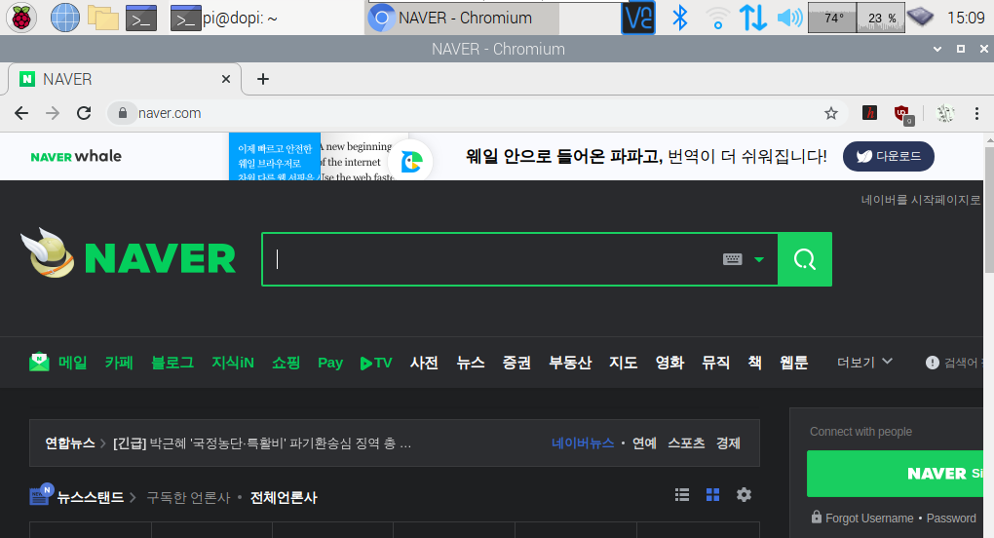The image size is (994, 538).
Task: Open Pay in the navigation
Action: (x=330, y=363)
